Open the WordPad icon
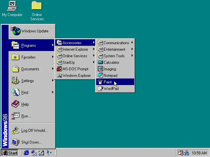This screenshot has height=157, width=210. 100,88
